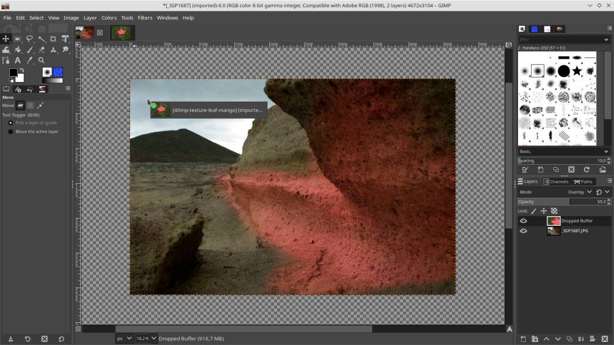The image size is (614, 345).
Task: Select the Smudge tool
Action: (x=65, y=50)
